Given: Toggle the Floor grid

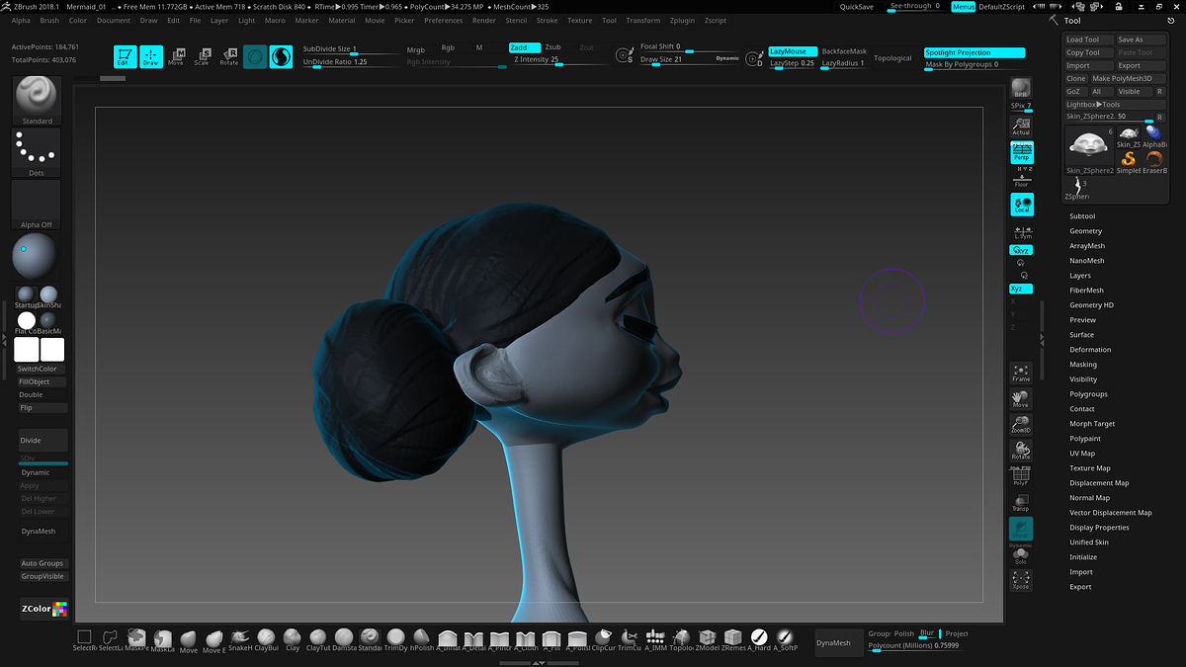Looking at the screenshot, I should point(1021,178).
